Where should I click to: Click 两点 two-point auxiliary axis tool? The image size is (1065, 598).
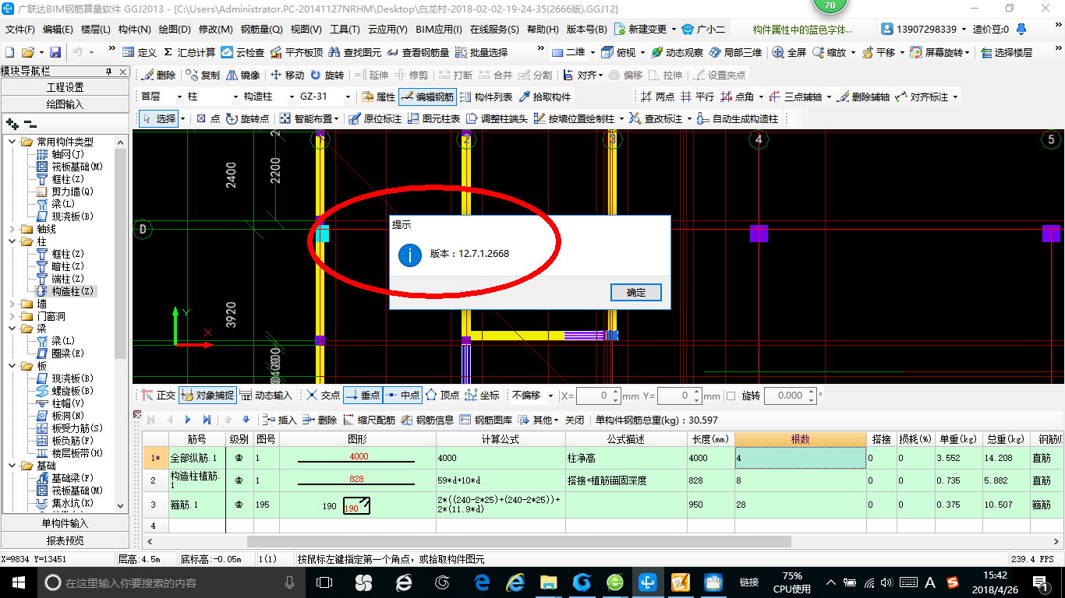pos(657,97)
